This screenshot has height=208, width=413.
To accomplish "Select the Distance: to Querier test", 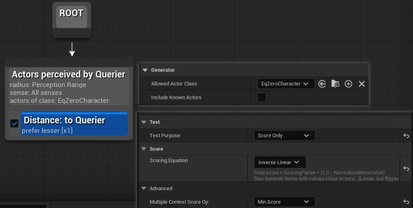I will [x=74, y=123].
